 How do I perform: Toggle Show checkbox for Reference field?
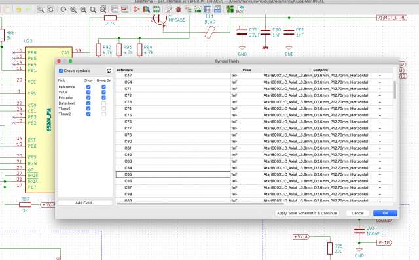coord(88,87)
